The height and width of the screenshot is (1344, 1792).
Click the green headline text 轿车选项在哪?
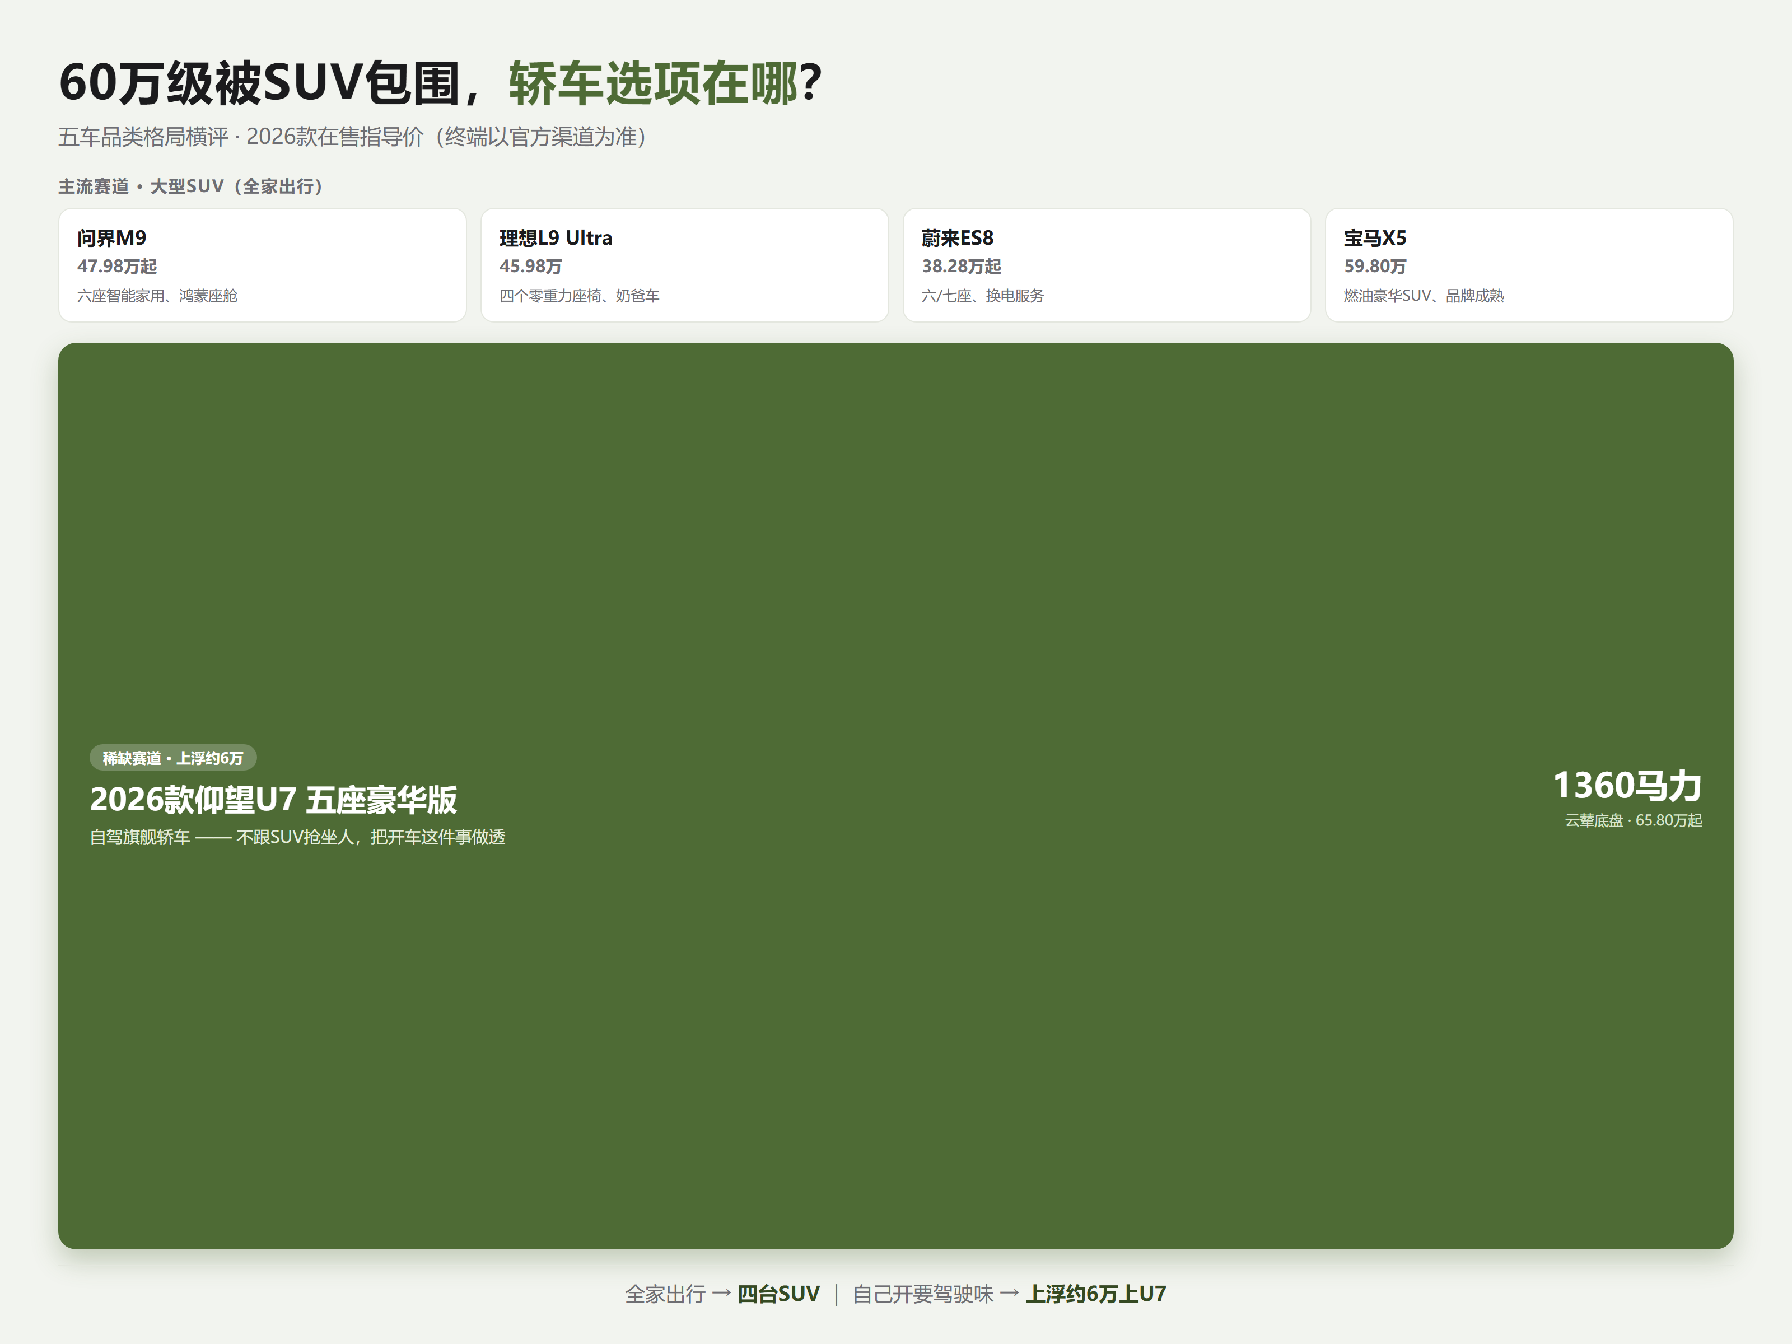click(x=666, y=83)
